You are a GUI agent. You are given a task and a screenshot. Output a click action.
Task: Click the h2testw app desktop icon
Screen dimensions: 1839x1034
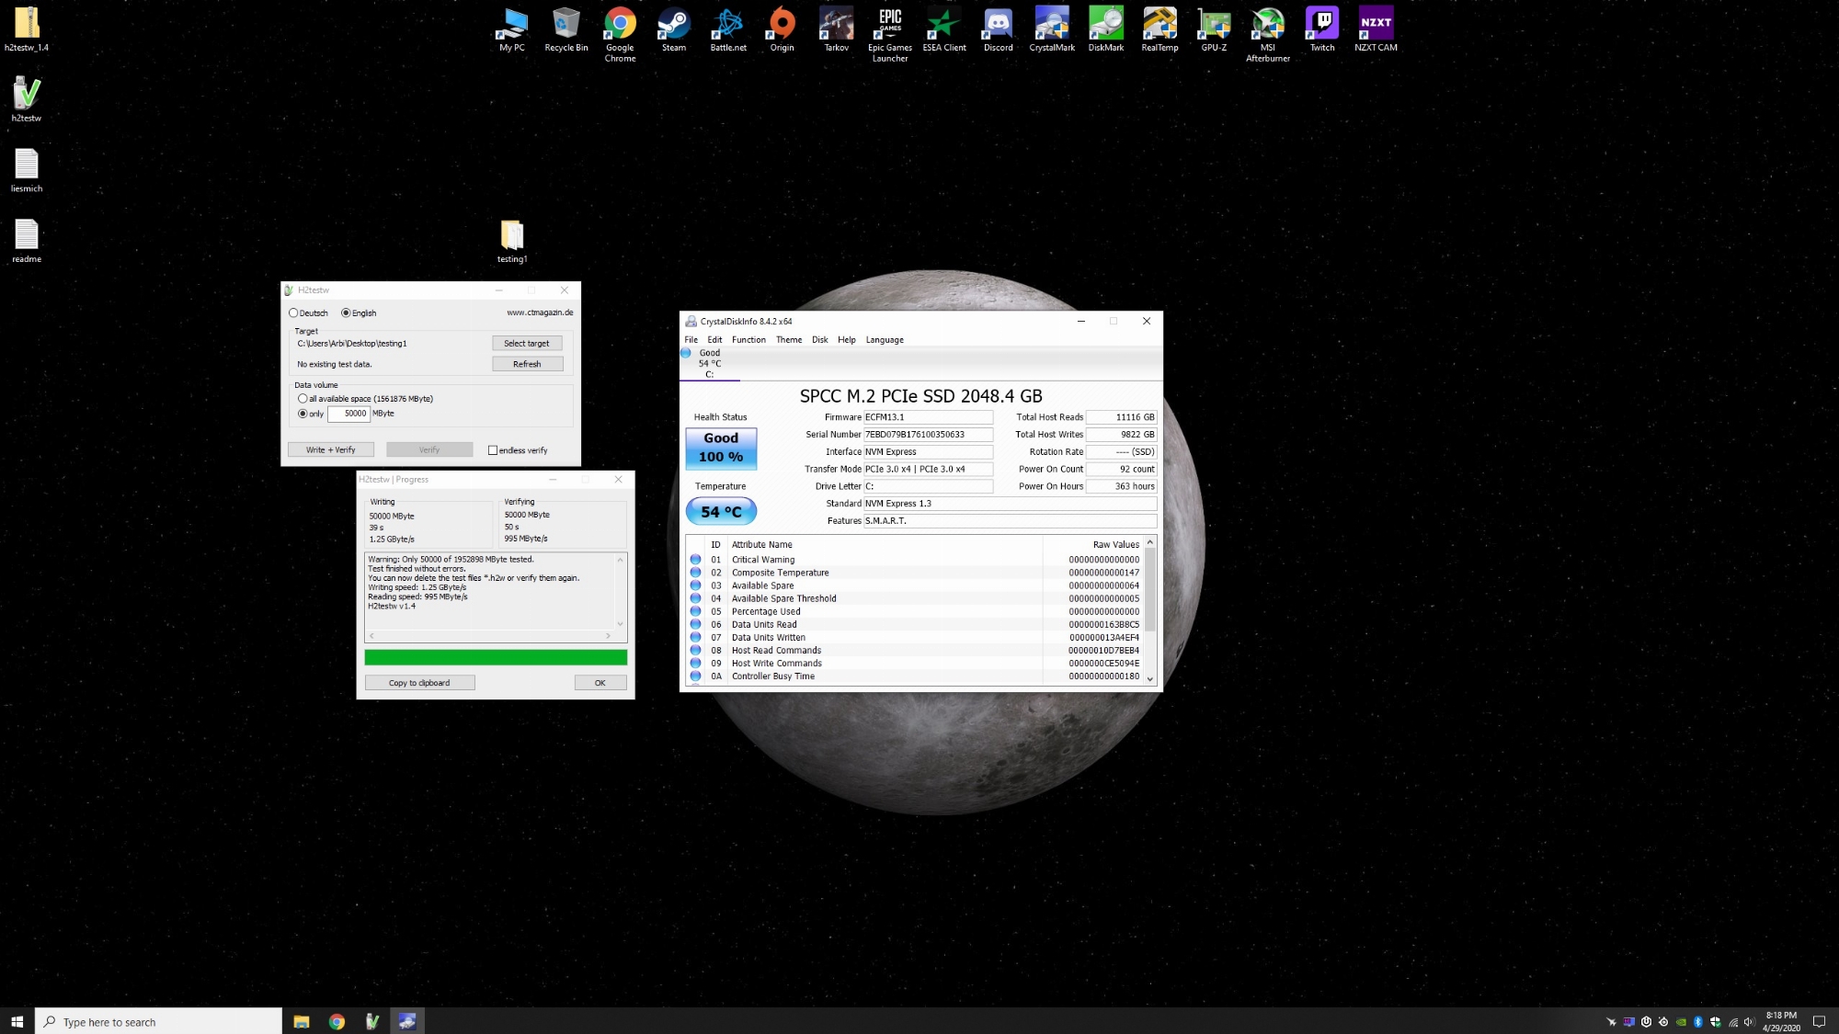click(x=27, y=97)
